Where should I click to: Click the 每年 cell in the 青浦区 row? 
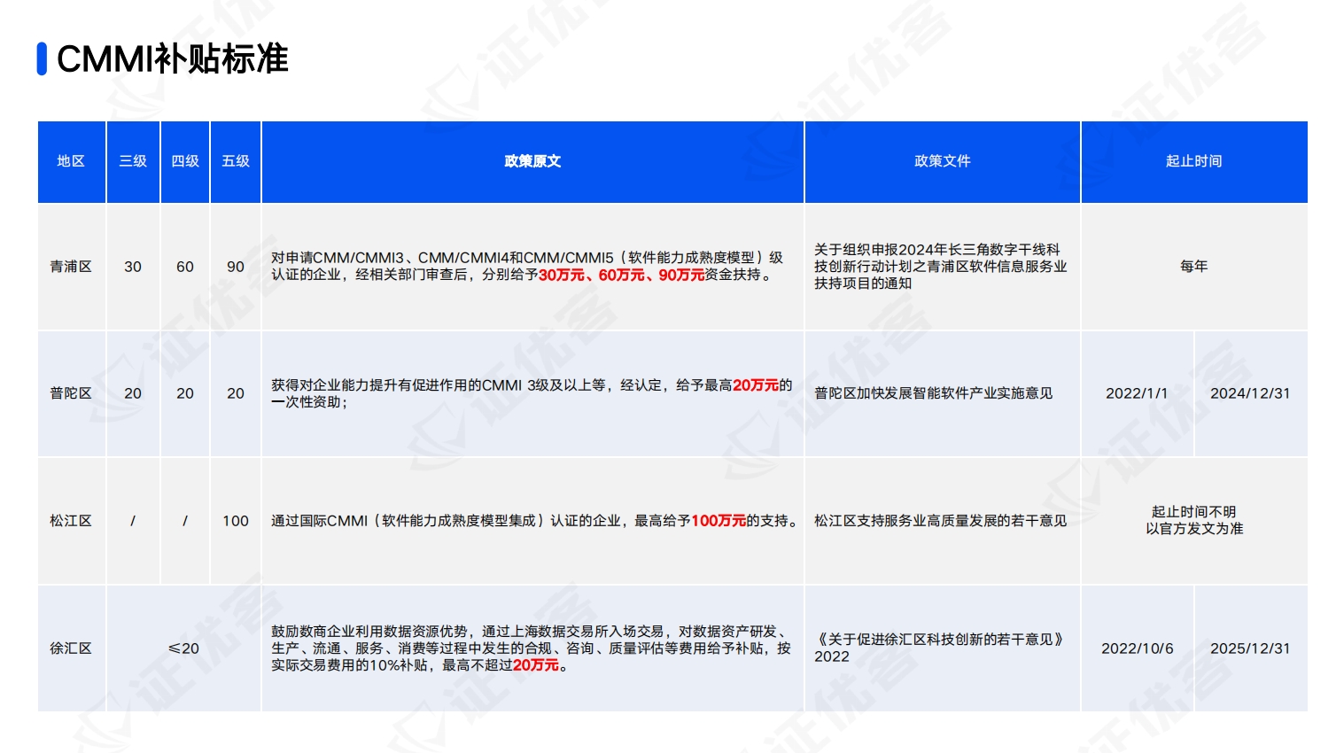pyautogui.click(x=1194, y=266)
